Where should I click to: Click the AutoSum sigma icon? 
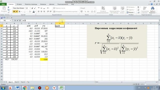click(x=138, y=7)
